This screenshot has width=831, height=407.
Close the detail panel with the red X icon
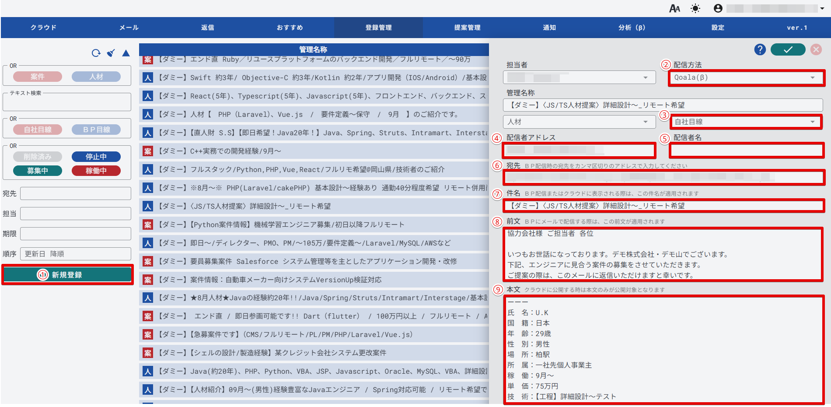coord(816,49)
